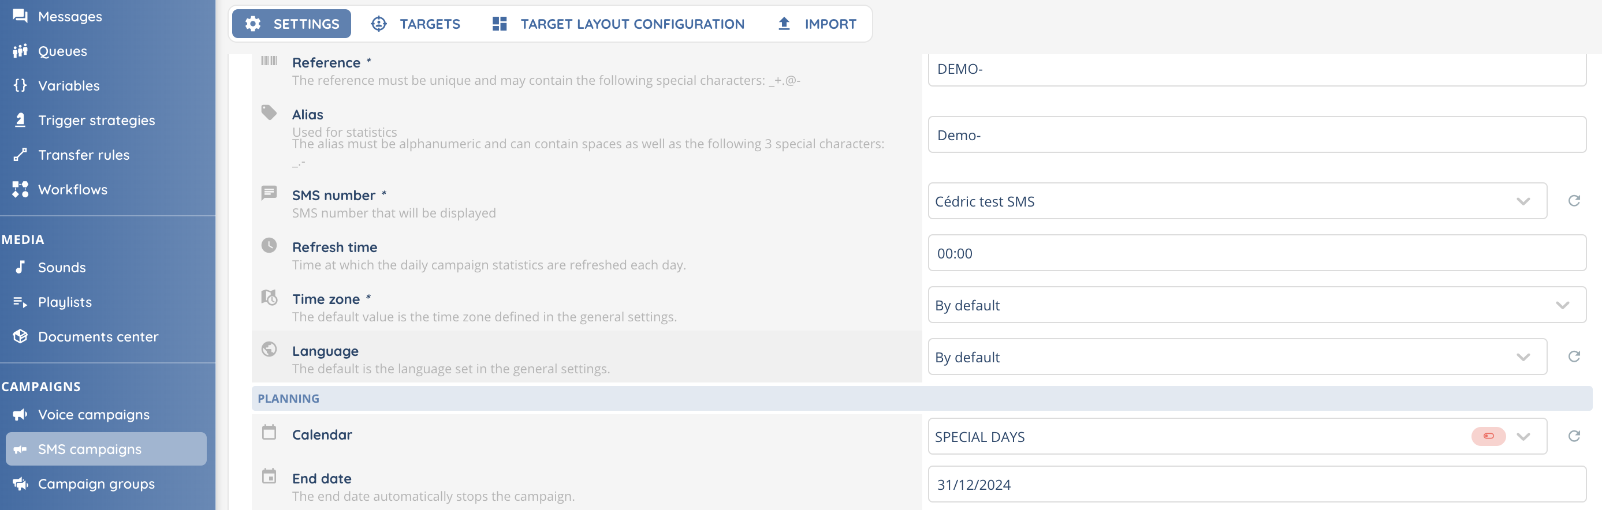Screen dimensions: 1602x510
Task: Open the Time zone dropdown
Action: click(1562, 305)
